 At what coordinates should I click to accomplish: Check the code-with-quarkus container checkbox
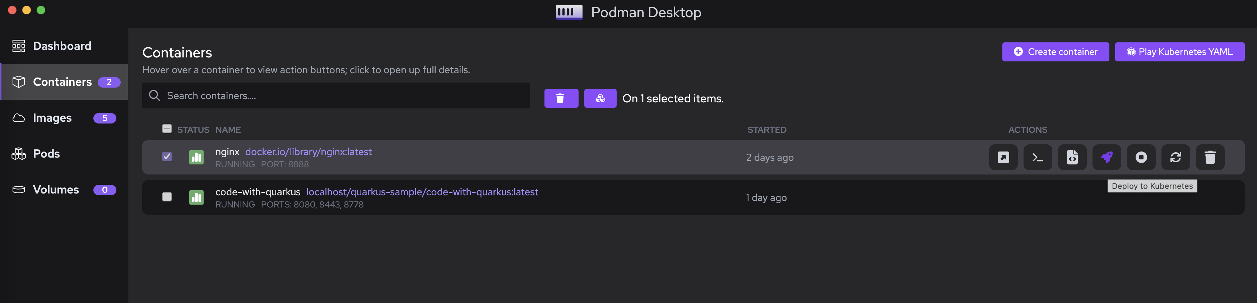pos(167,197)
